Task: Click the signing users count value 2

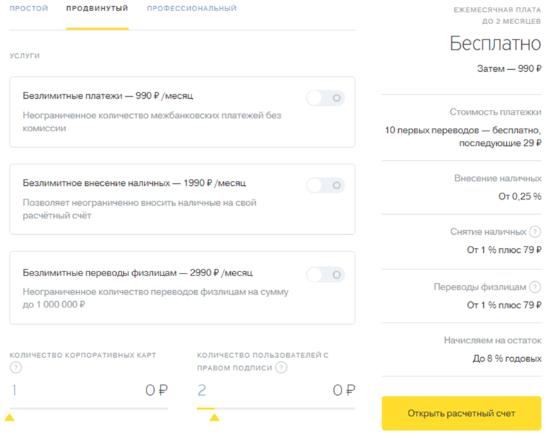Action: point(202,391)
